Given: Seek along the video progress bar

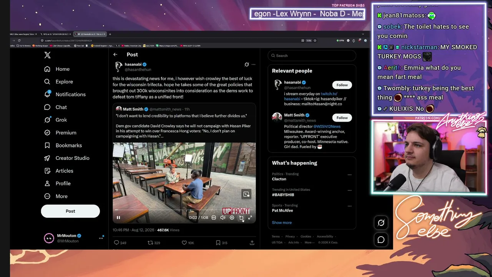Looking at the screenshot, I should 184,210.
